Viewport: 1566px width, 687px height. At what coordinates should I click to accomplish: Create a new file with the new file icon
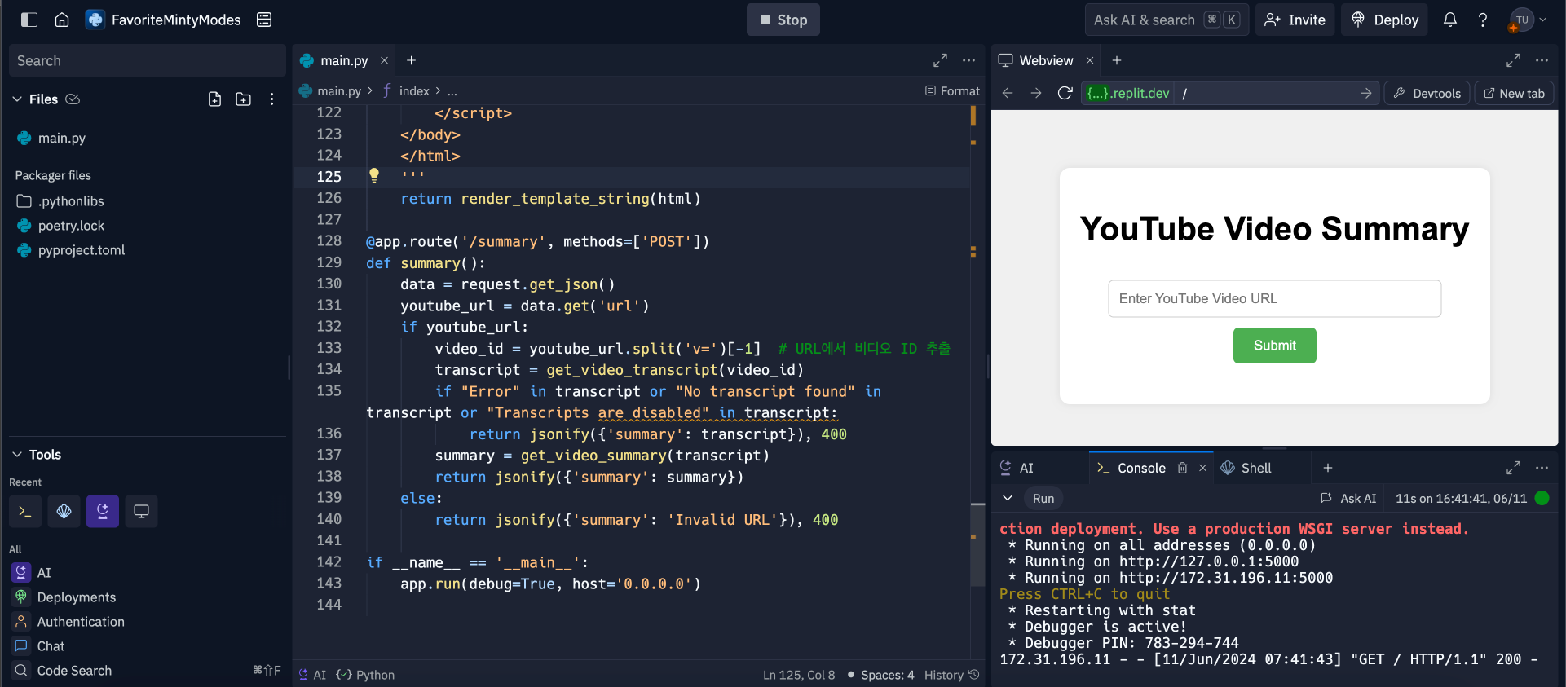click(214, 99)
